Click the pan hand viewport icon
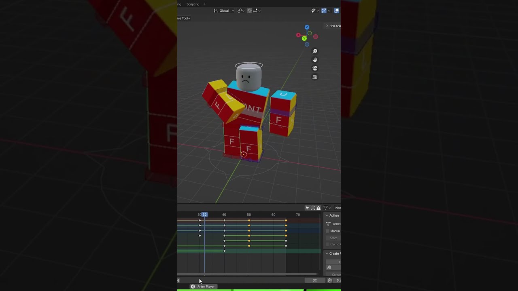 tap(315, 60)
